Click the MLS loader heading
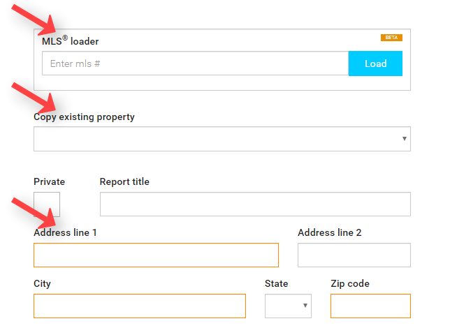Screen dimensions: 450x328 71,40
